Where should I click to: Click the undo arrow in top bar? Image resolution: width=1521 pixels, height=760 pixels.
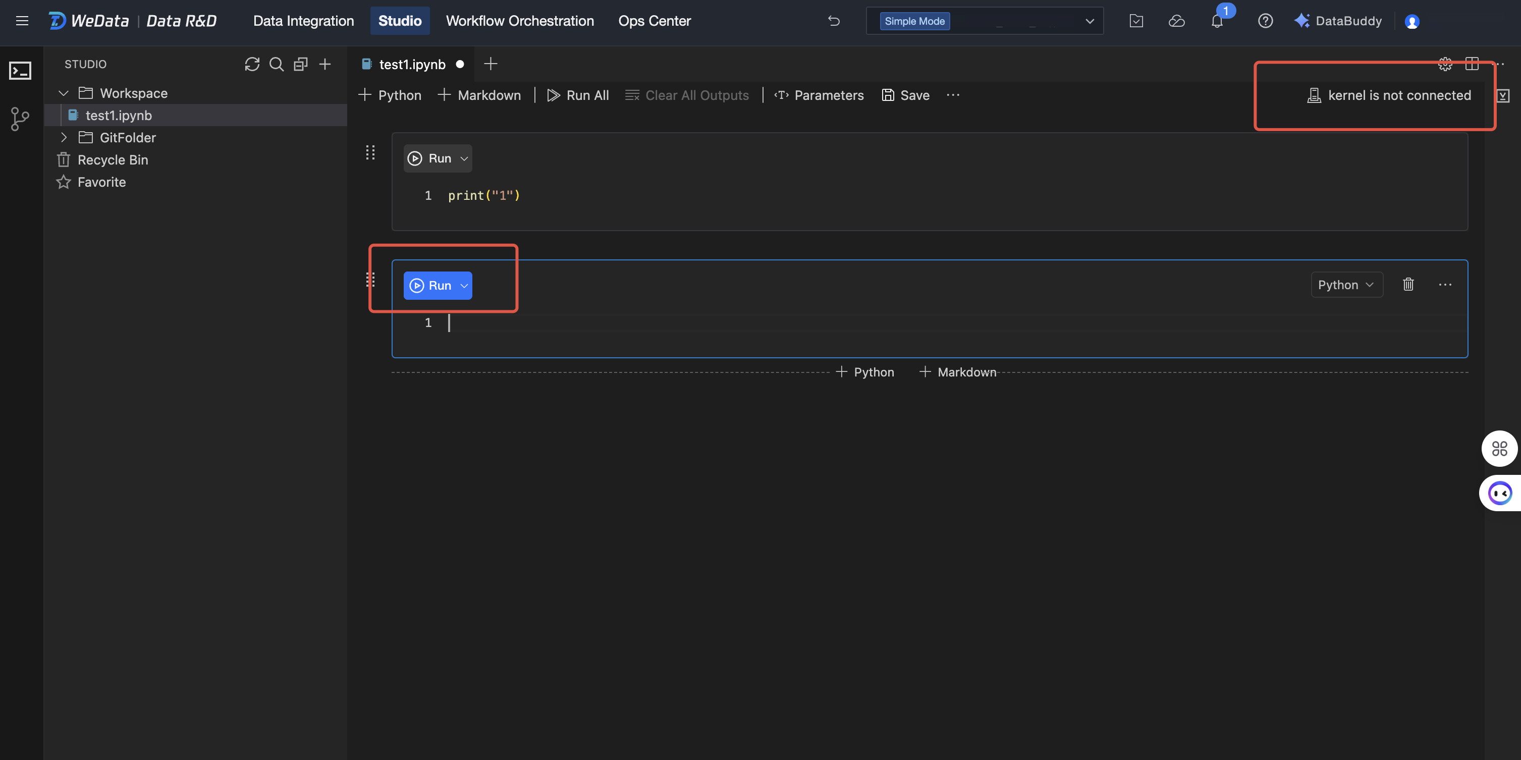834,21
